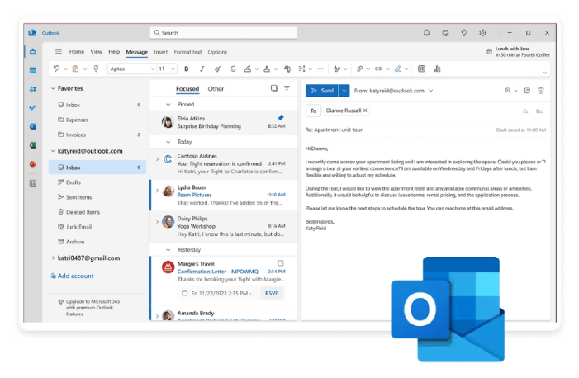Launch PowerPoint from the left sidebar
This screenshot has height=378, width=579.
coord(33,164)
